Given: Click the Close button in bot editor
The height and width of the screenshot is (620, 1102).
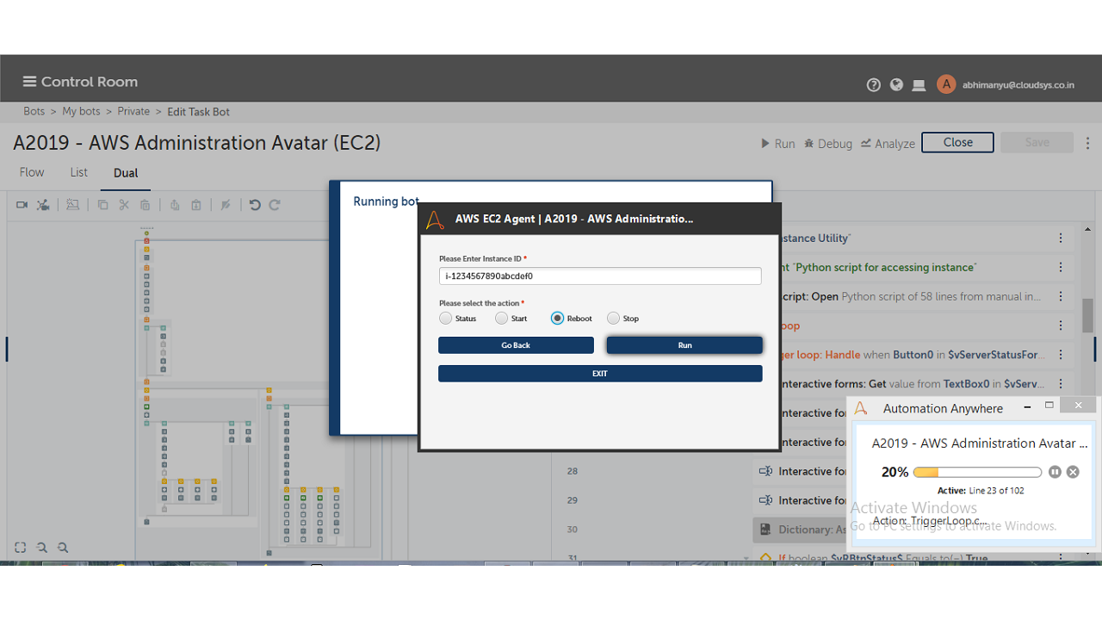Looking at the screenshot, I should tap(957, 143).
